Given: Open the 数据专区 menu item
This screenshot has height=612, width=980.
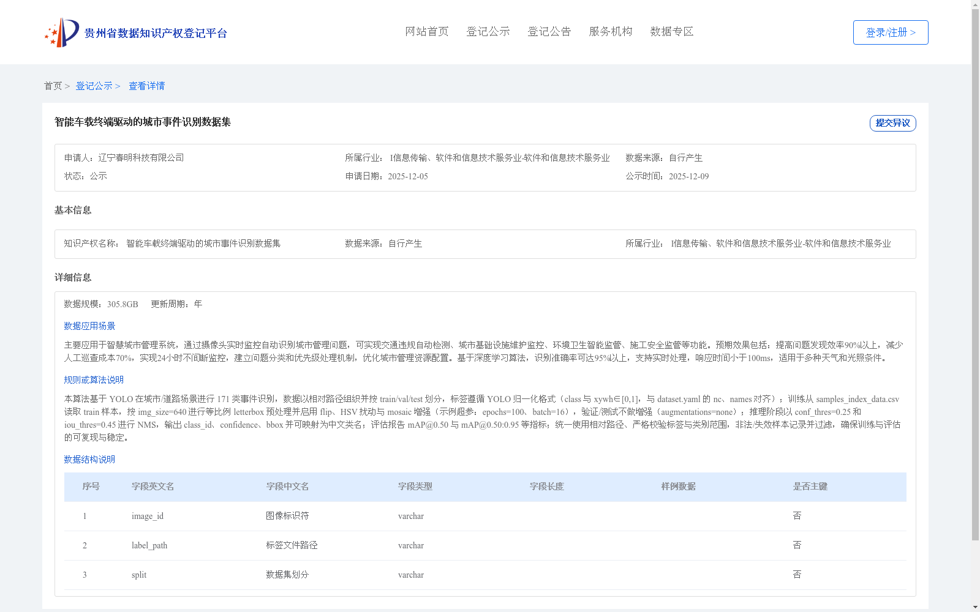Looking at the screenshot, I should 672,32.
